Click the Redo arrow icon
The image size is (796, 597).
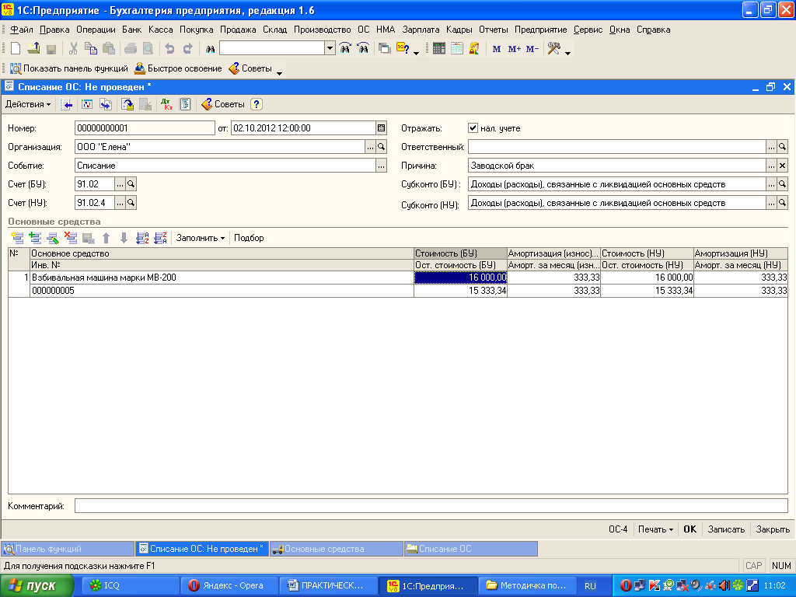(x=187, y=49)
